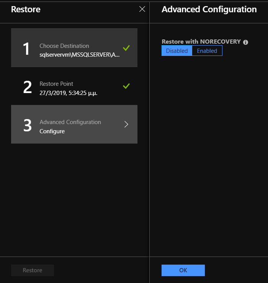Viewport: 268px width, 283px height.
Task: Open step 1 Choose Destination
Action: point(74,47)
